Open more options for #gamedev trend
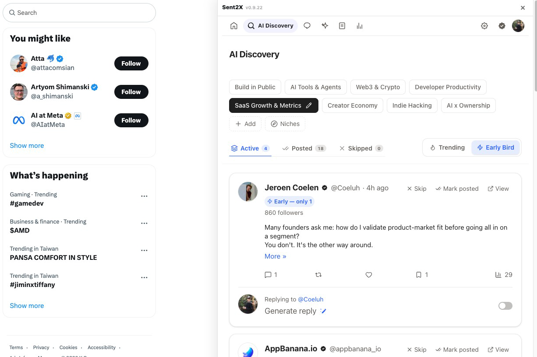 click(144, 196)
